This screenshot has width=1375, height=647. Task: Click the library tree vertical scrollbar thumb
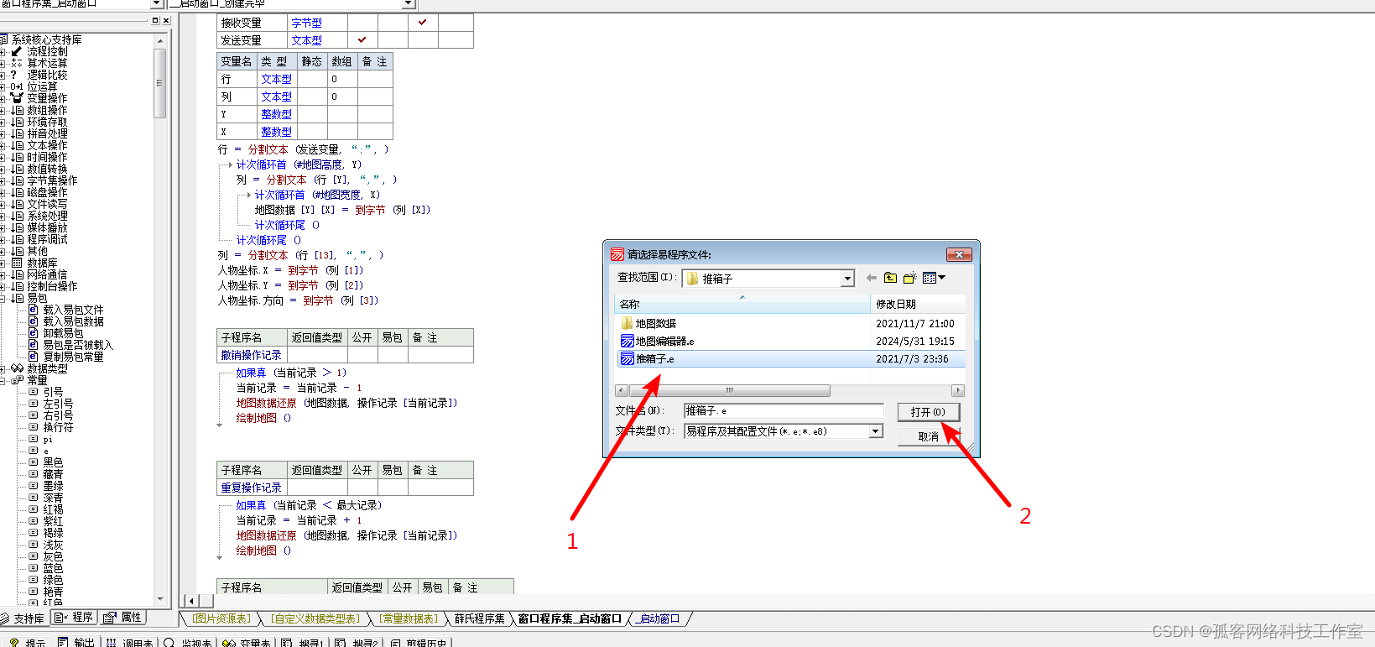tap(160, 82)
